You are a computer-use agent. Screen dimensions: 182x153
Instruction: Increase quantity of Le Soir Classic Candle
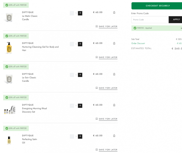pyautogui.click(x=80, y=75)
